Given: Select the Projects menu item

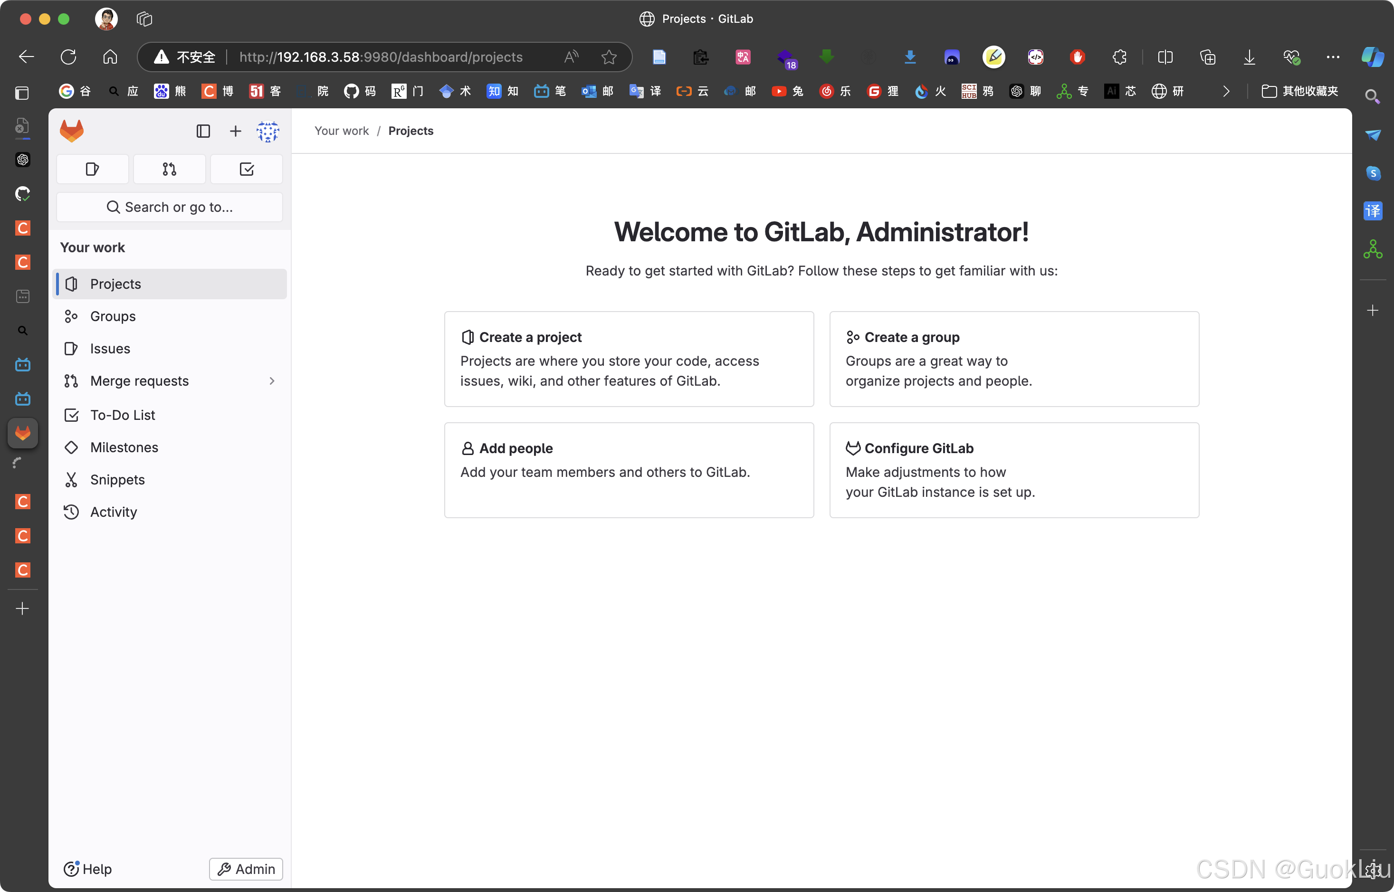Looking at the screenshot, I should (x=116, y=283).
